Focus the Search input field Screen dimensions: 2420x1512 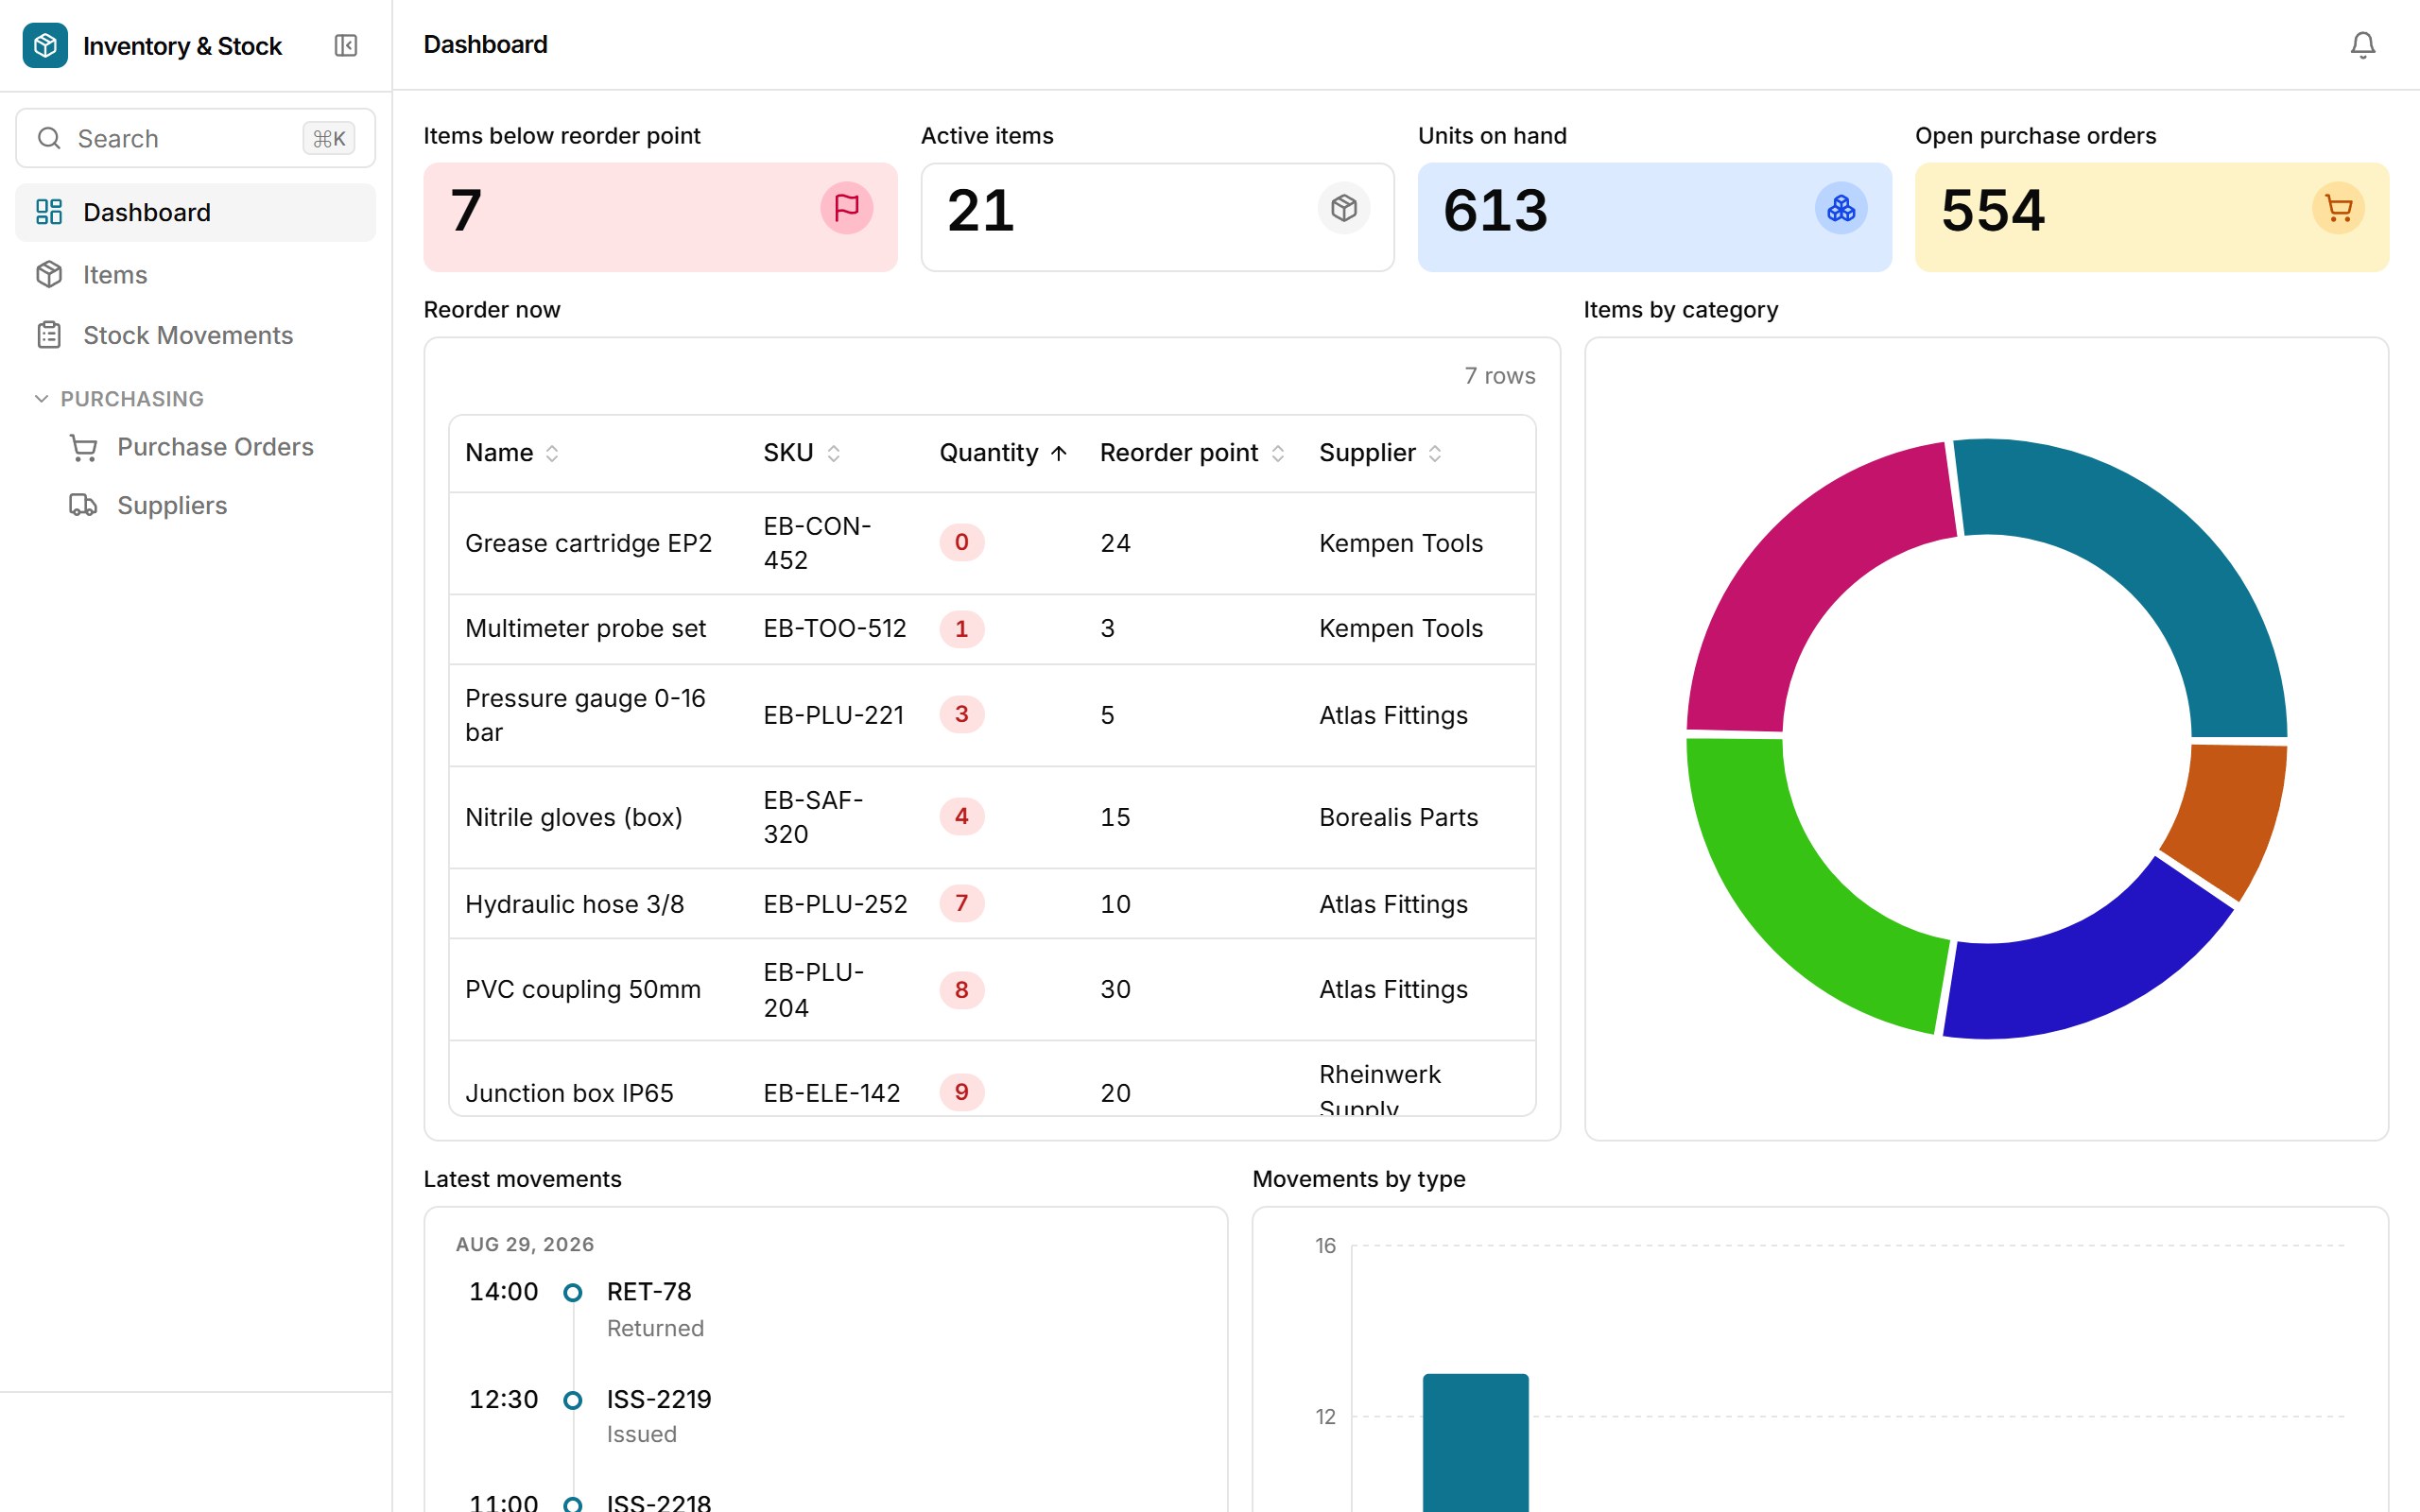pyautogui.click(x=196, y=138)
